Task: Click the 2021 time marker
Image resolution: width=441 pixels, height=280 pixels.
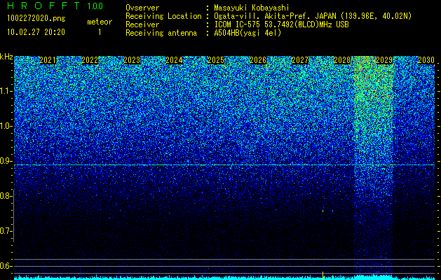Action: tap(48, 60)
